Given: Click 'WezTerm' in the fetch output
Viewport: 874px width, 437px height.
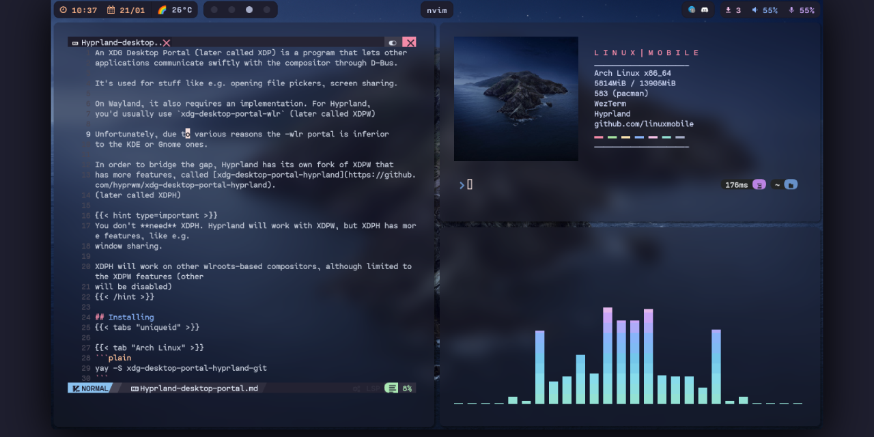Looking at the screenshot, I should (610, 104).
